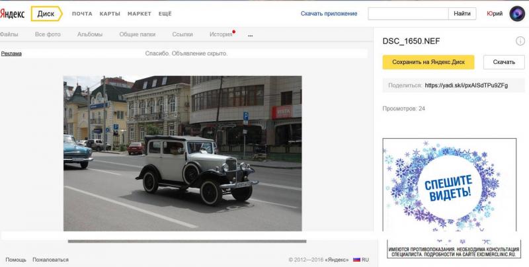Click the Найти search button

[x=462, y=14]
